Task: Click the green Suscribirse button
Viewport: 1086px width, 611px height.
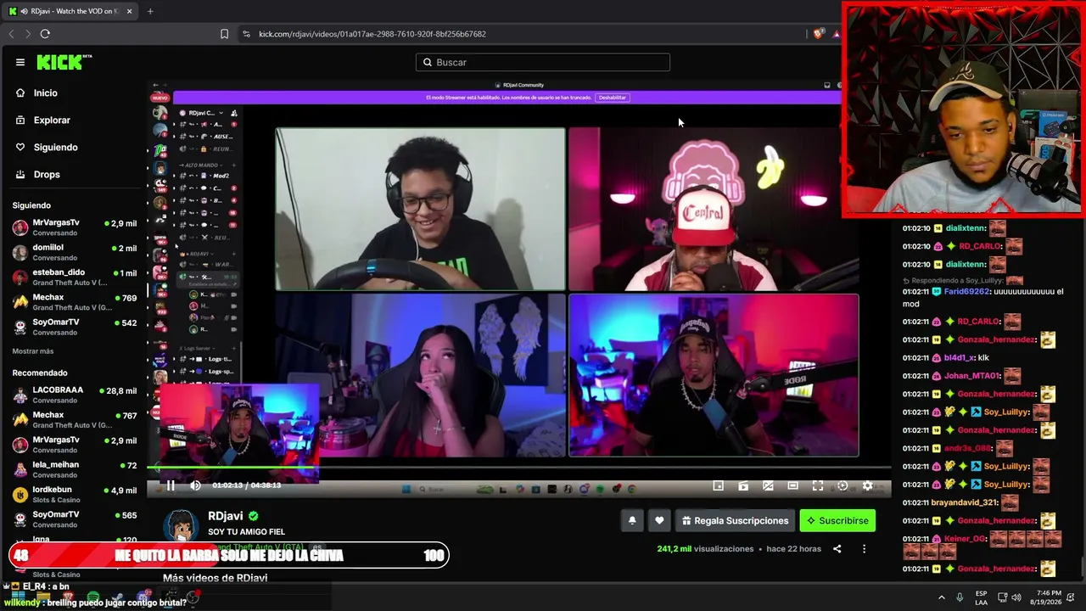Action: [837, 520]
